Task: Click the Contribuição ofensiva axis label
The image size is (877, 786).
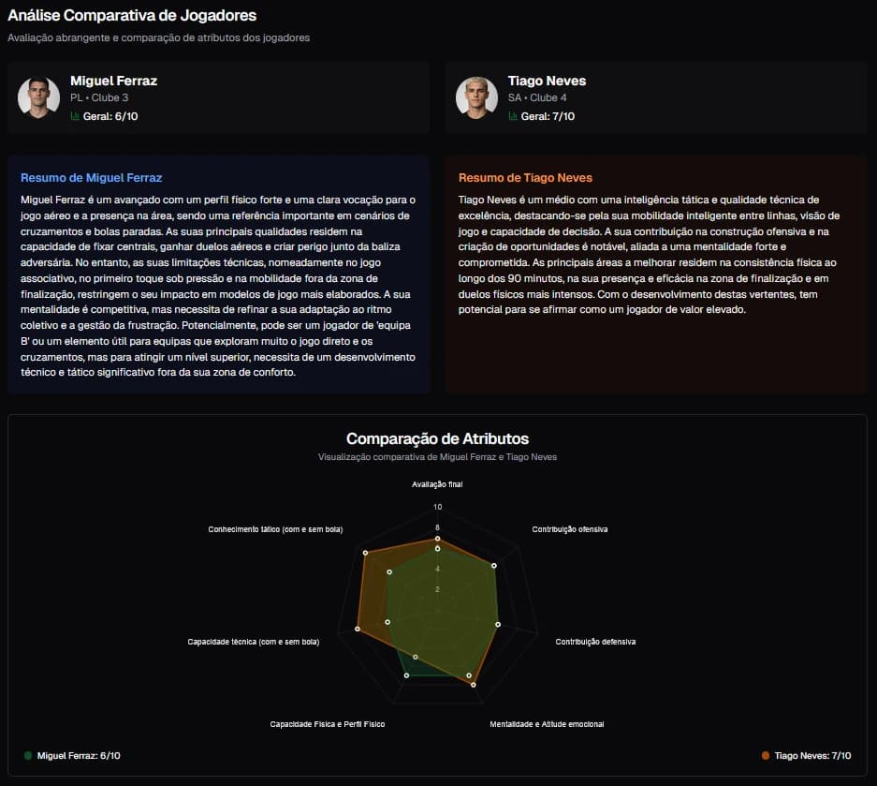Action: (570, 529)
